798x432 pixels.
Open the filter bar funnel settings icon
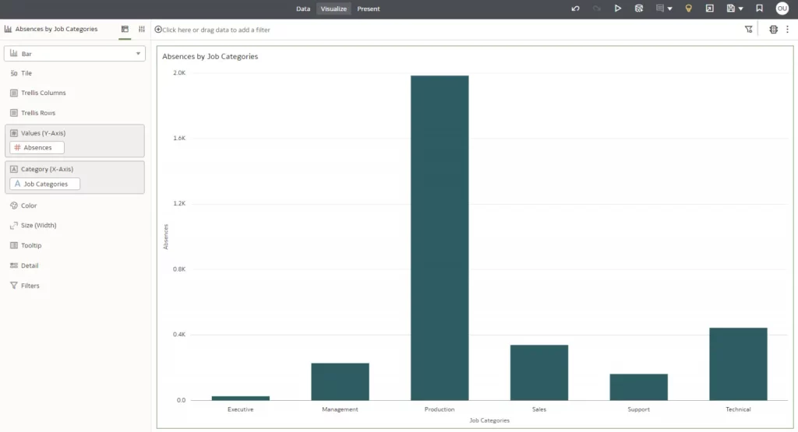(x=748, y=30)
